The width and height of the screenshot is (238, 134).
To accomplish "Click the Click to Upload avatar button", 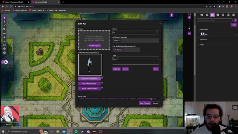I will pyautogui.click(x=95, y=45).
